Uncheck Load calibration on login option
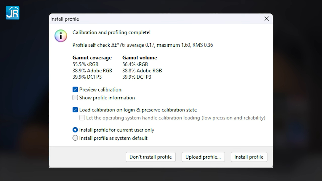The width and height of the screenshot is (322, 181). (x=75, y=110)
